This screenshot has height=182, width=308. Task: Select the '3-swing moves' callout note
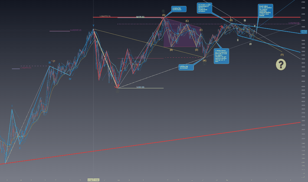tap(221, 56)
